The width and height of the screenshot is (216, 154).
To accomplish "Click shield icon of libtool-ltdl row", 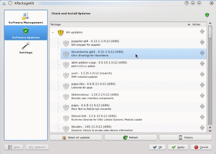I will 66,118.
